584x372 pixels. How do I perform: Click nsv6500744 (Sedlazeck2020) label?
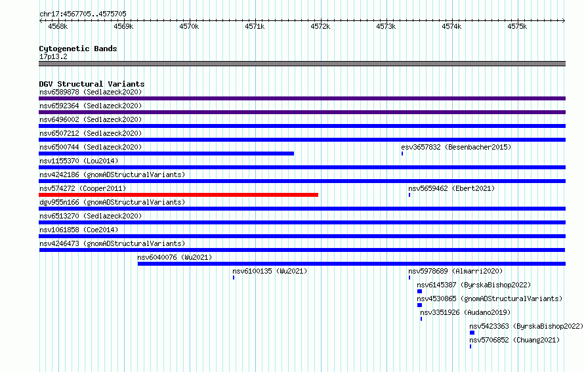coord(91,147)
